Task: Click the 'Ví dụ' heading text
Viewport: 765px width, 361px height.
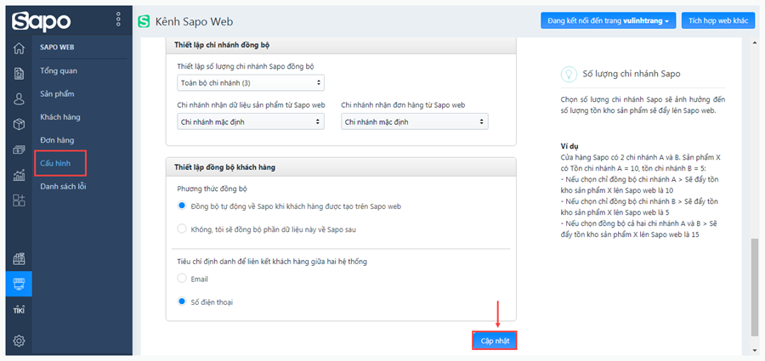Action: (569, 146)
